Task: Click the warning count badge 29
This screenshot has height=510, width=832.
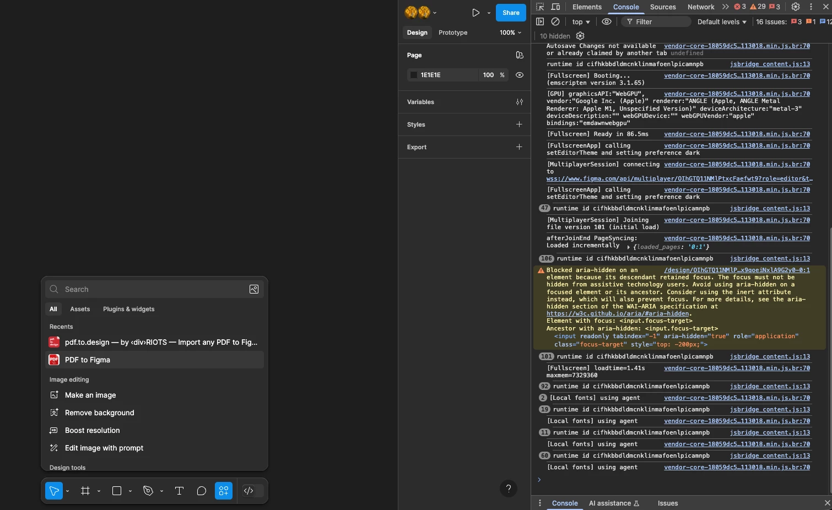Action: (758, 7)
